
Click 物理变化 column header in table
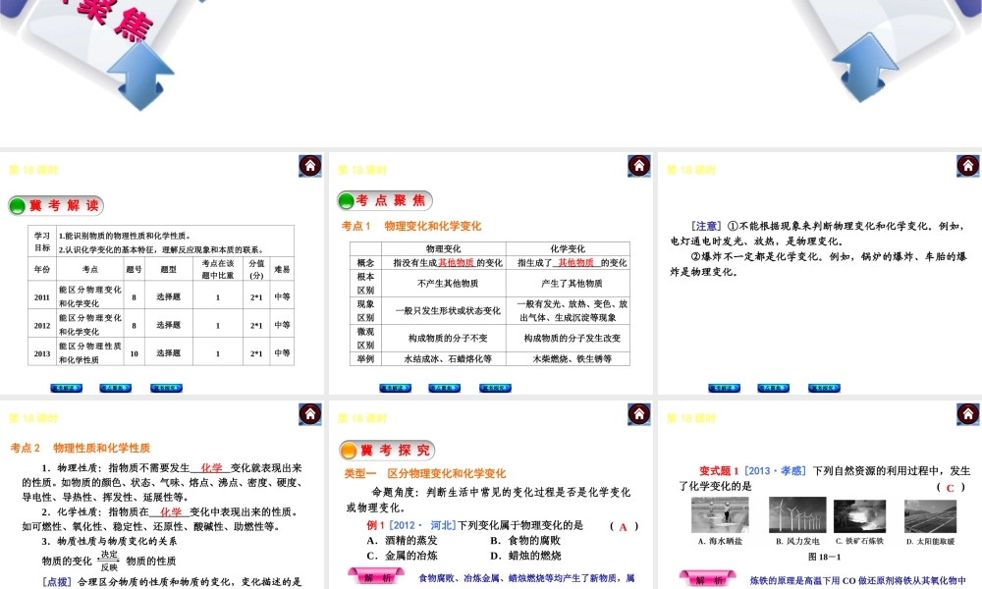[444, 248]
